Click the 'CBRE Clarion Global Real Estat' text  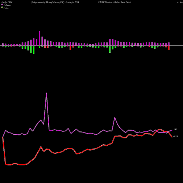tap(115, 2)
